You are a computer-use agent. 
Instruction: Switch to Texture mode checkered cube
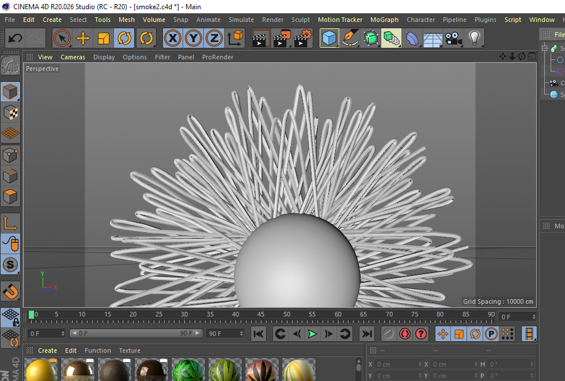(10, 113)
